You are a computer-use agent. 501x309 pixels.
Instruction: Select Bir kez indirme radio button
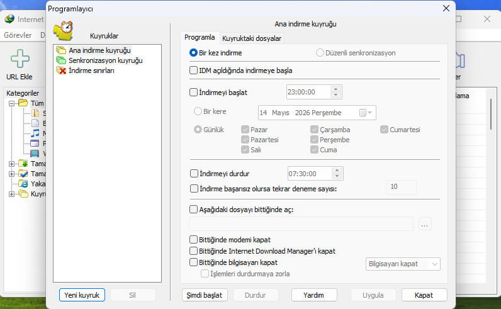point(193,53)
